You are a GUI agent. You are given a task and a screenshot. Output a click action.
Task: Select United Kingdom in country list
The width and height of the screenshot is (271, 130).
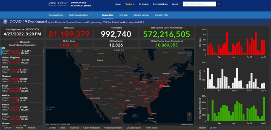22,60
